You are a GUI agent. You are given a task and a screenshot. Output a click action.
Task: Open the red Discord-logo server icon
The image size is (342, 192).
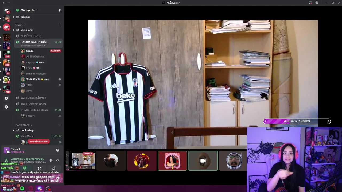click(6, 27)
